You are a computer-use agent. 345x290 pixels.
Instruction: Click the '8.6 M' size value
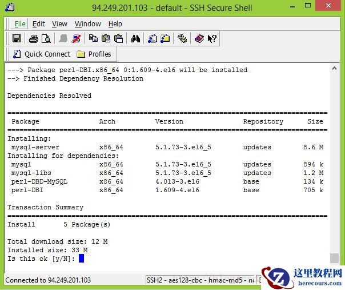coord(314,147)
